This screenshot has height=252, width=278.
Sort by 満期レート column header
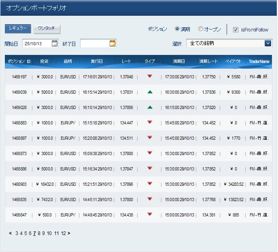[x=208, y=61]
